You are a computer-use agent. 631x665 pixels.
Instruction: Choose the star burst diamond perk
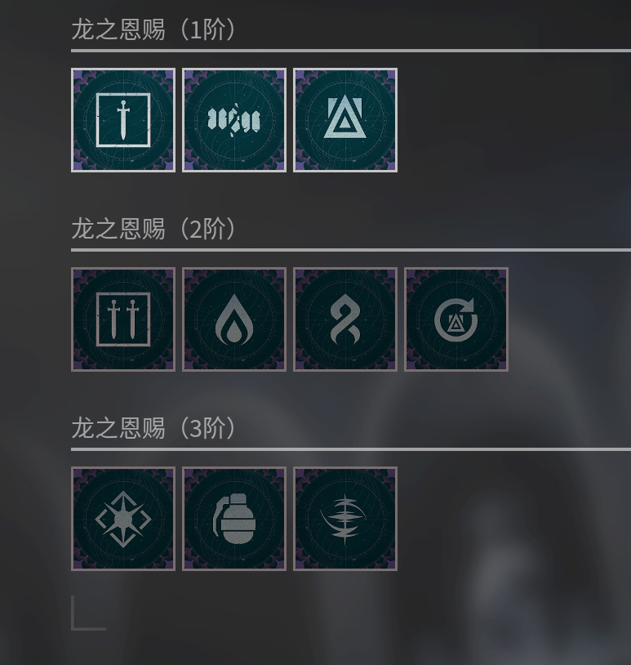(123, 519)
